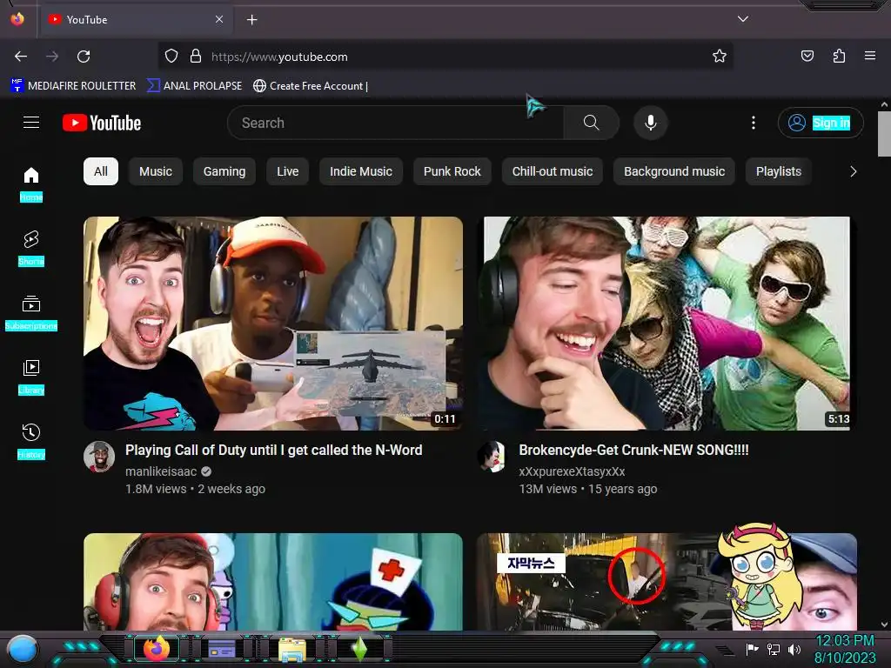Click the network tray icon

(774, 649)
